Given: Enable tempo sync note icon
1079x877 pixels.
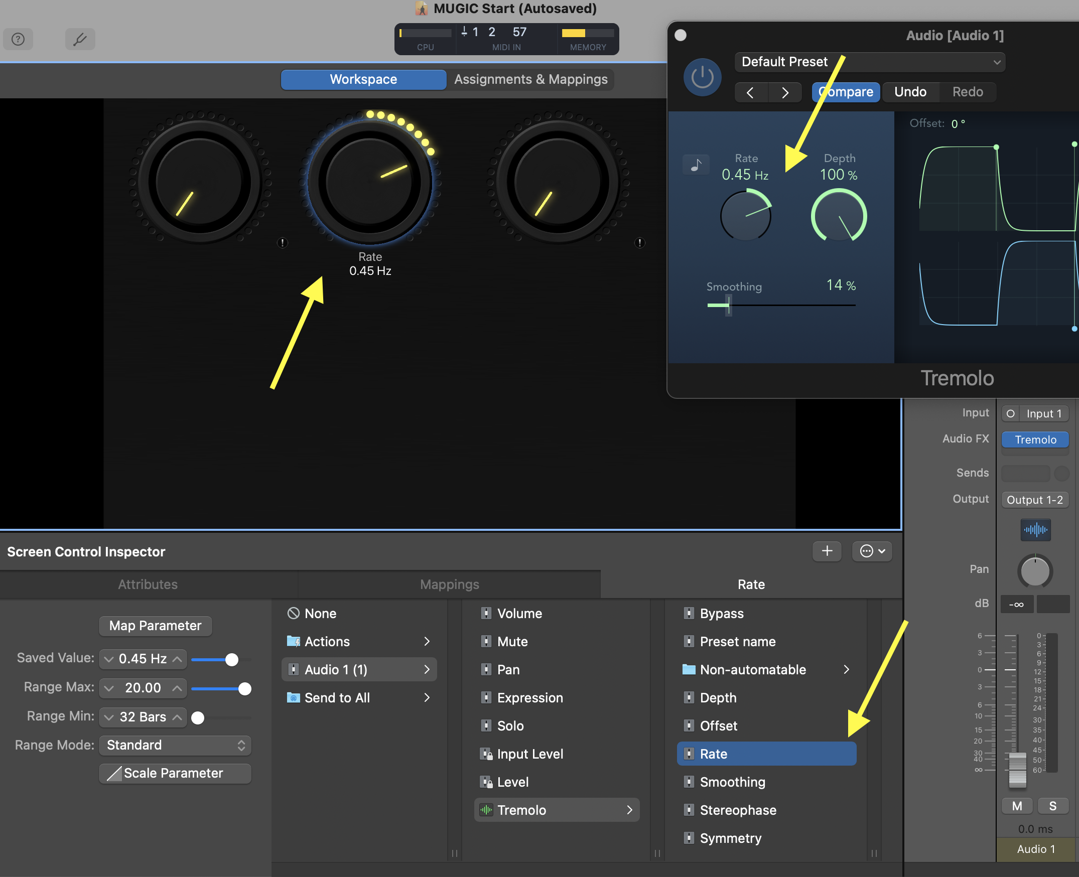Looking at the screenshot, I should (x=696, y=165).
